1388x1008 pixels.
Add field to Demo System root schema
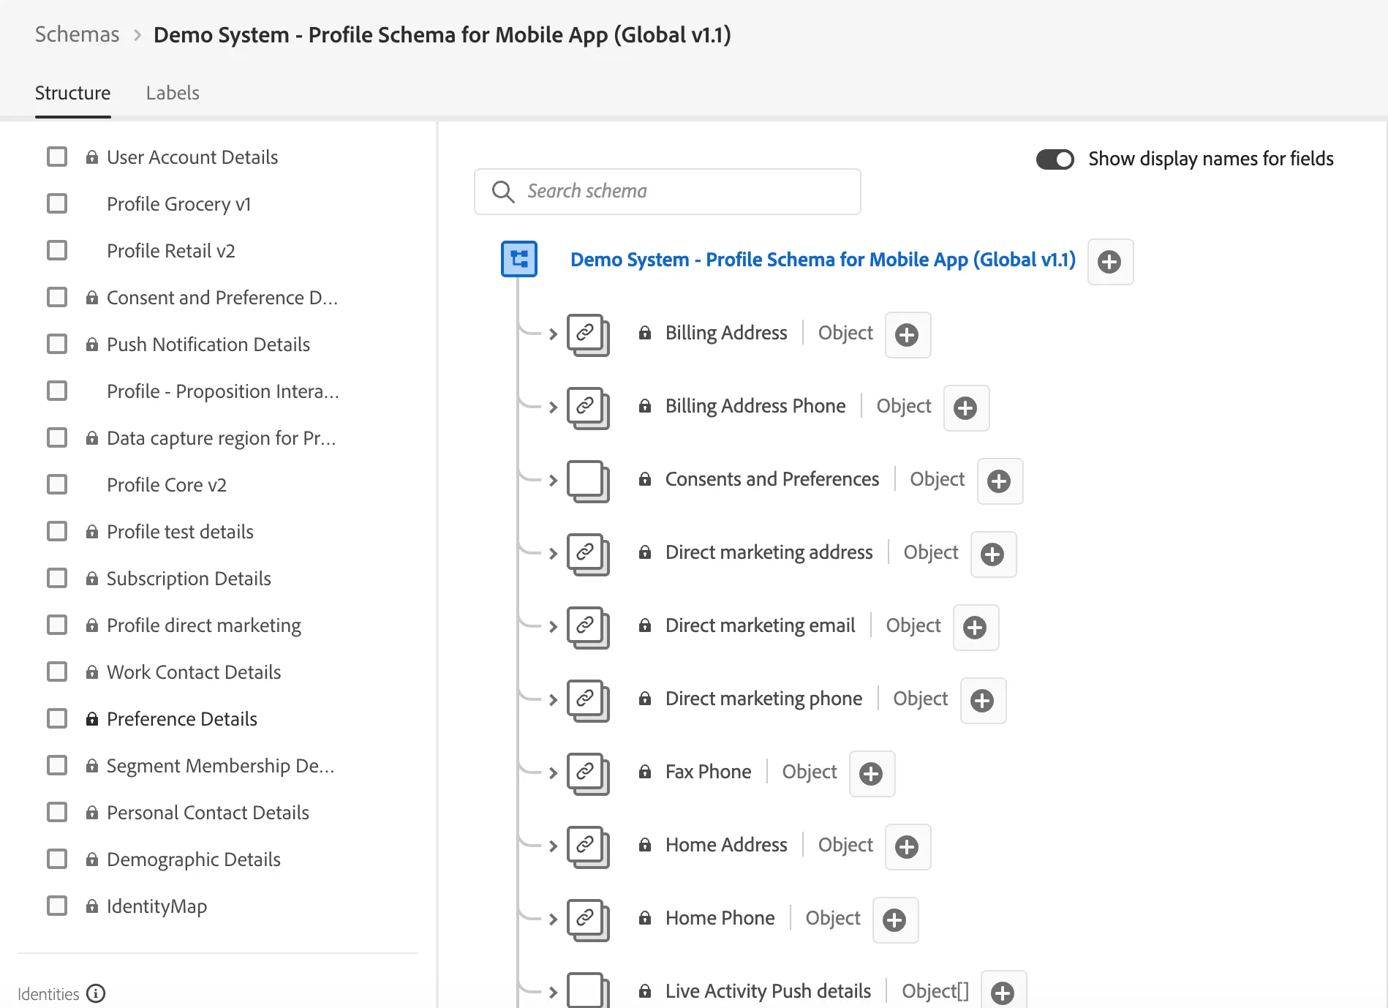click(1110, 262)
